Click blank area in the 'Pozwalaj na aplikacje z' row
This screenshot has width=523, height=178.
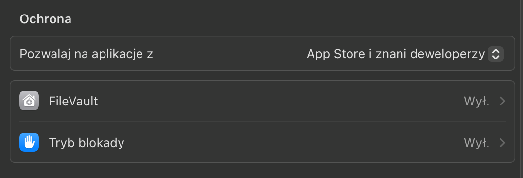click(230, 54)
